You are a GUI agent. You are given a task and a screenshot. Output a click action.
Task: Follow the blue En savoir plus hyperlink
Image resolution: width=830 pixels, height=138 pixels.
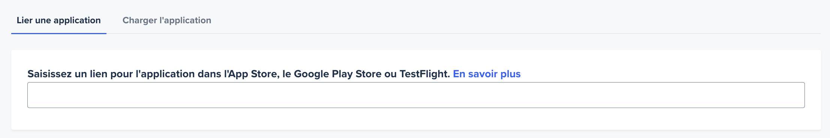coord(487,74)
